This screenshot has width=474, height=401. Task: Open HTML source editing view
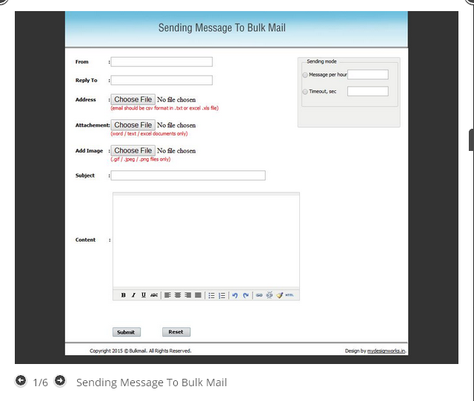click(290, 295)
